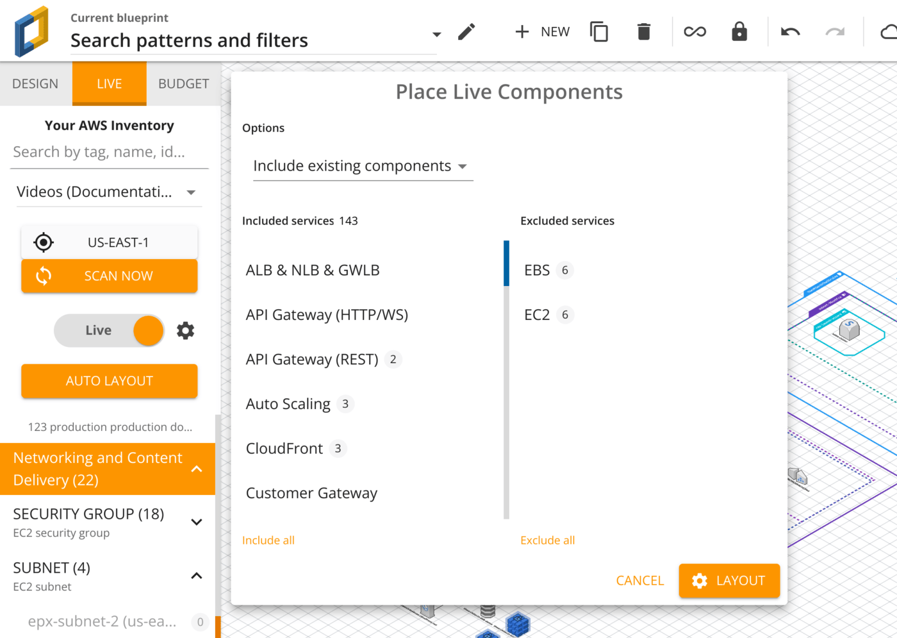Select ALB & NLB & GWLB service
Screen dimensions: 897x638
tap(313, 271)
